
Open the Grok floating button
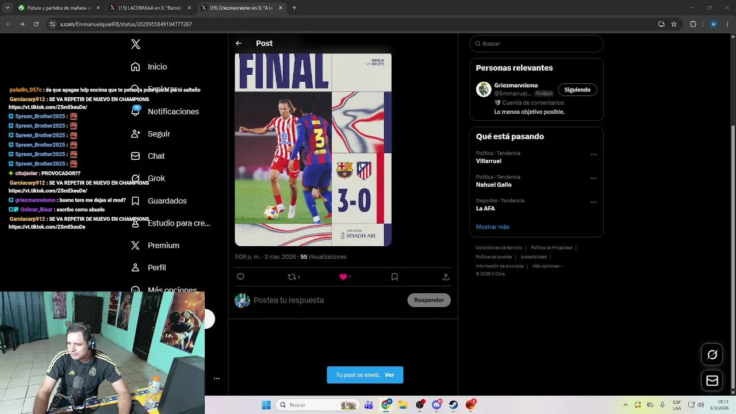click(x=712, y=355)
